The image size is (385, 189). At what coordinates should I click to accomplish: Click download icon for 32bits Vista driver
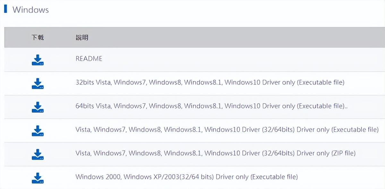click(x=38, y=83)
